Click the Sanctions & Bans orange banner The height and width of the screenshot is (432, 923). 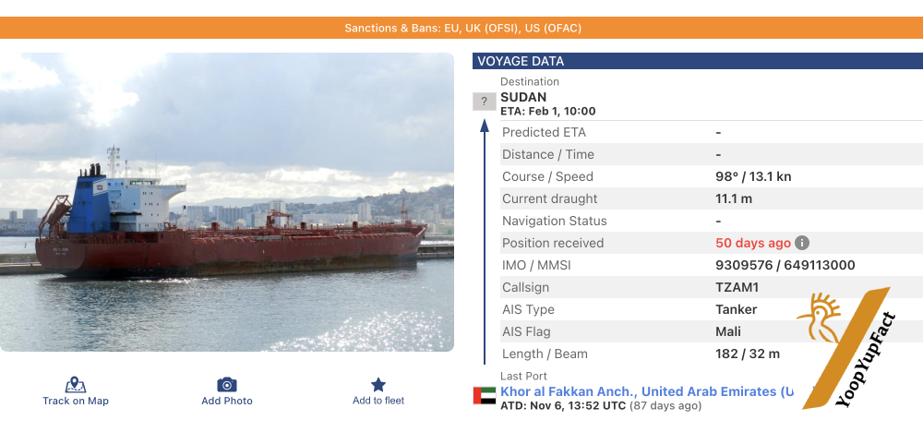click(461, 28)
